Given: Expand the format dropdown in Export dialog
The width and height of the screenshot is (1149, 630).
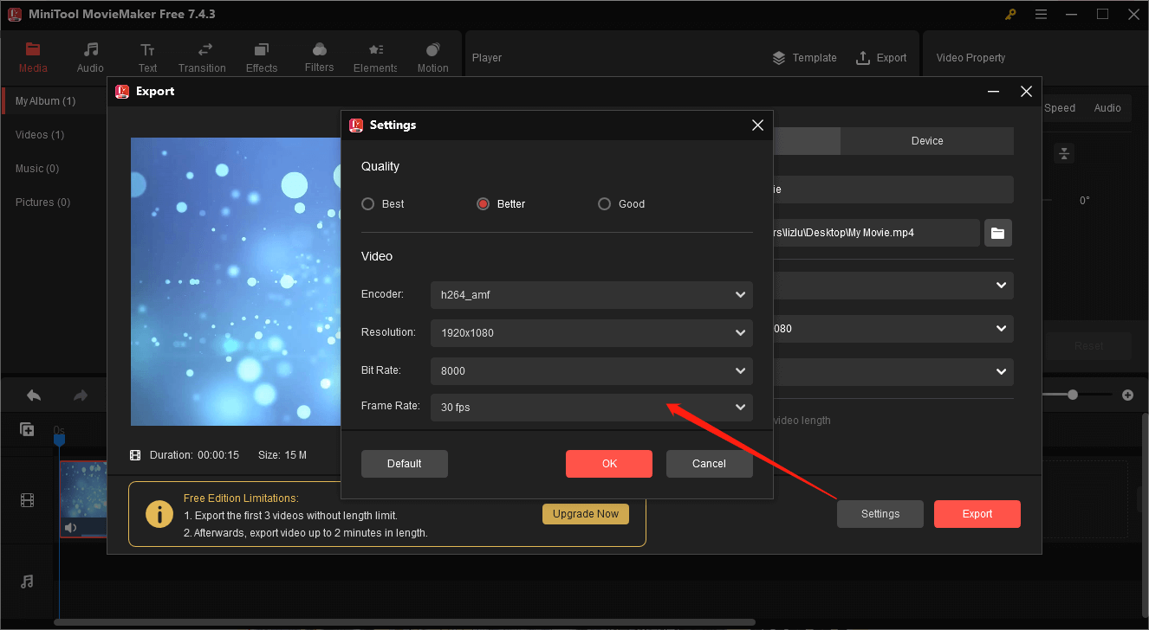Looking at the screenshot, I should point(1002,286).
